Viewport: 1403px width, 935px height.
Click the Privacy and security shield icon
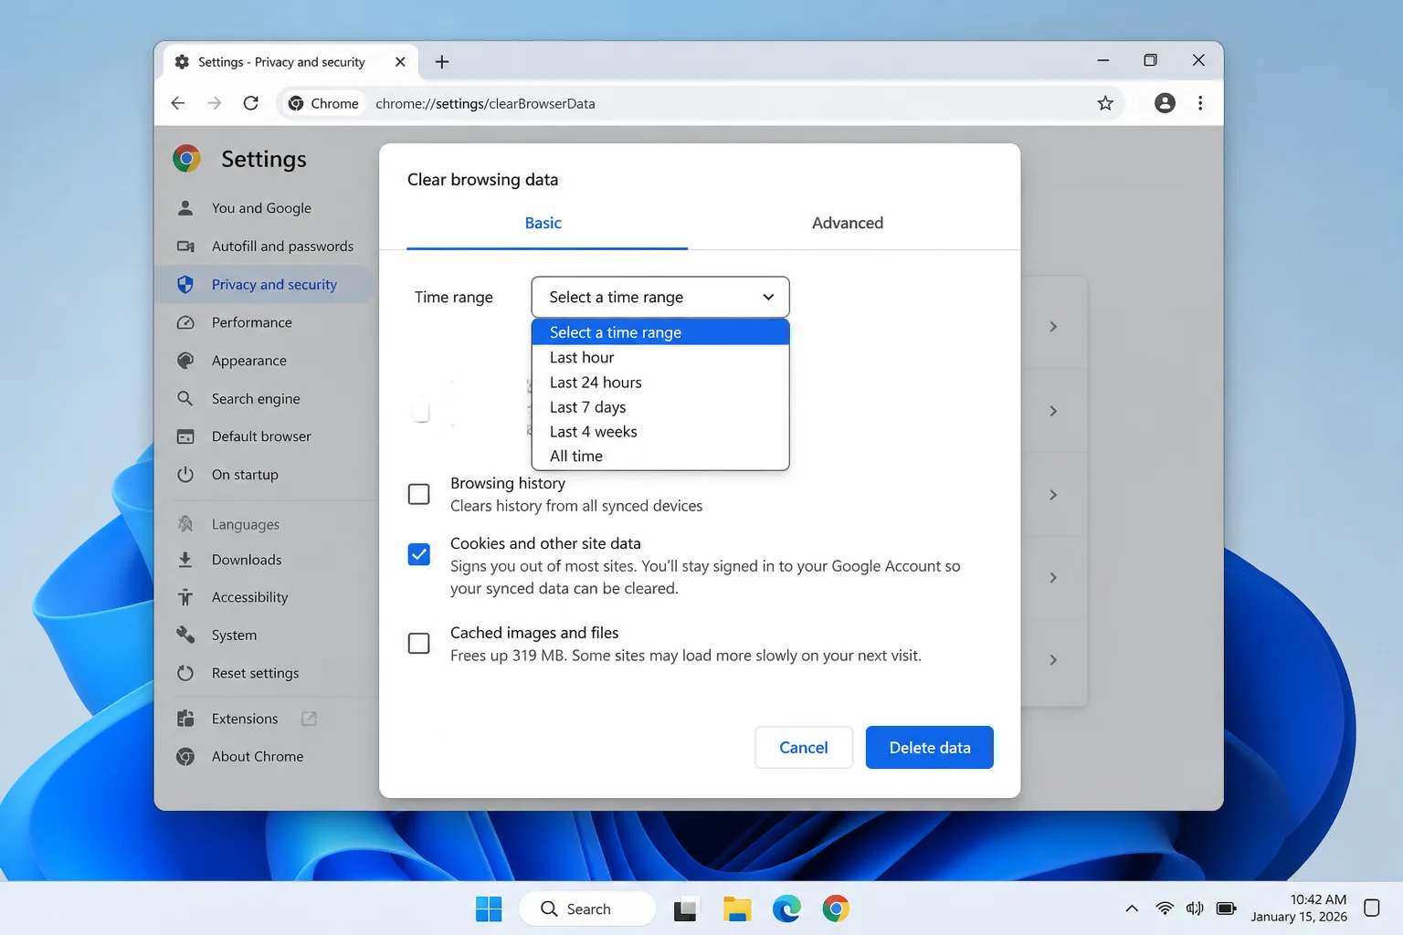185,285
